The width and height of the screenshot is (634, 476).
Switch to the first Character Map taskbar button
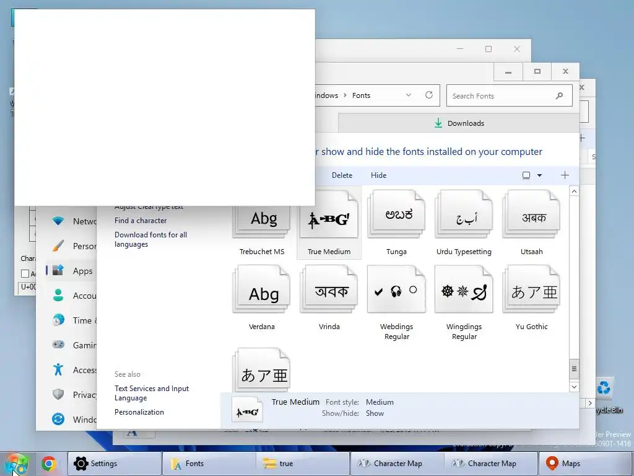point(397,464)
